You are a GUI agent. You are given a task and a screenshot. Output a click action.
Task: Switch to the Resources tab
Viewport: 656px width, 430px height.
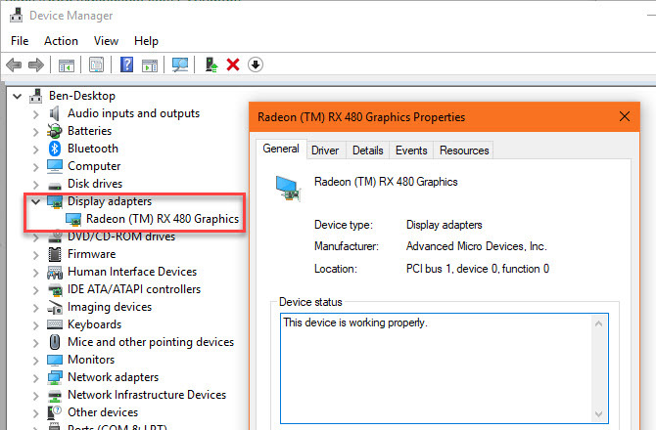464,150
